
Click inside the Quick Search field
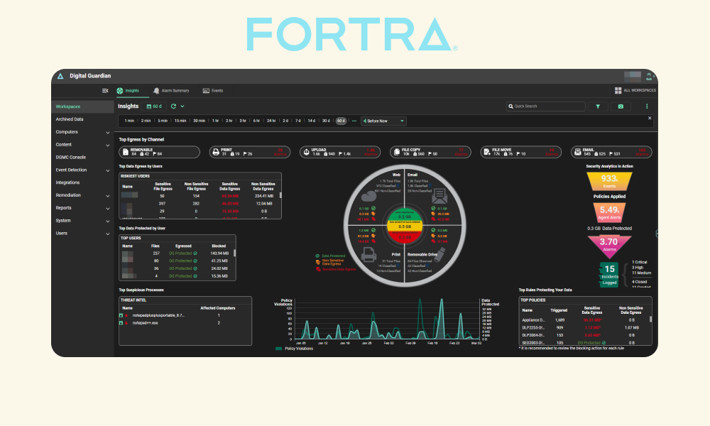[545, 106]
